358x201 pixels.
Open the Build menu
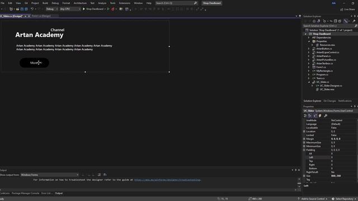[x=45, y=3]
